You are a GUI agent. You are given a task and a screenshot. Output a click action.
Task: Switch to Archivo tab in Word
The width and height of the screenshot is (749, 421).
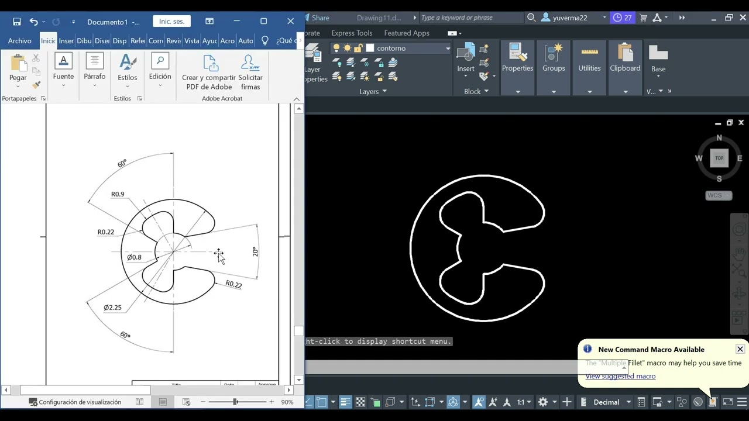(x=20, y=40)
